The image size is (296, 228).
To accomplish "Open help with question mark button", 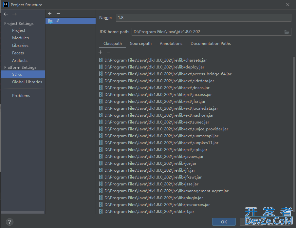I will 9,222.
